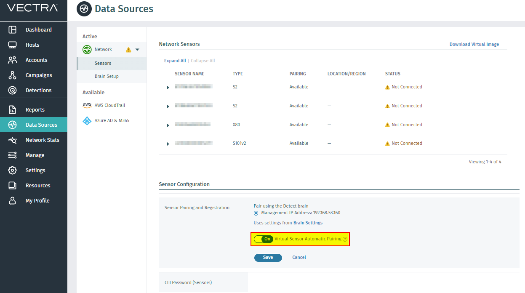Click the Dashboard icon in sidebar
525x293 pixels.
13,30
